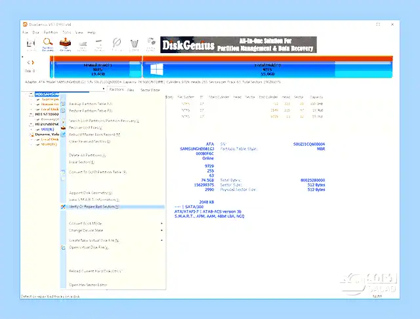Switch to the Partitions tab

click(117, 89)
